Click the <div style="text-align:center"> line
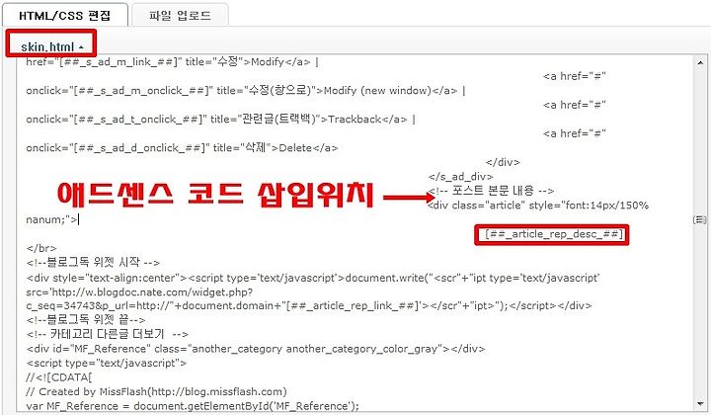 313,278
